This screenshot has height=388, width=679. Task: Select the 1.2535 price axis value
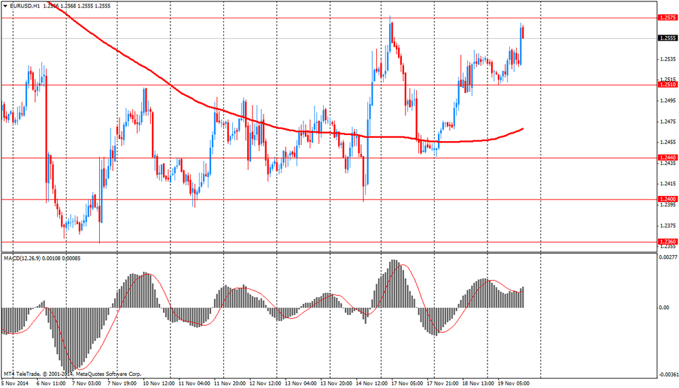667,59
